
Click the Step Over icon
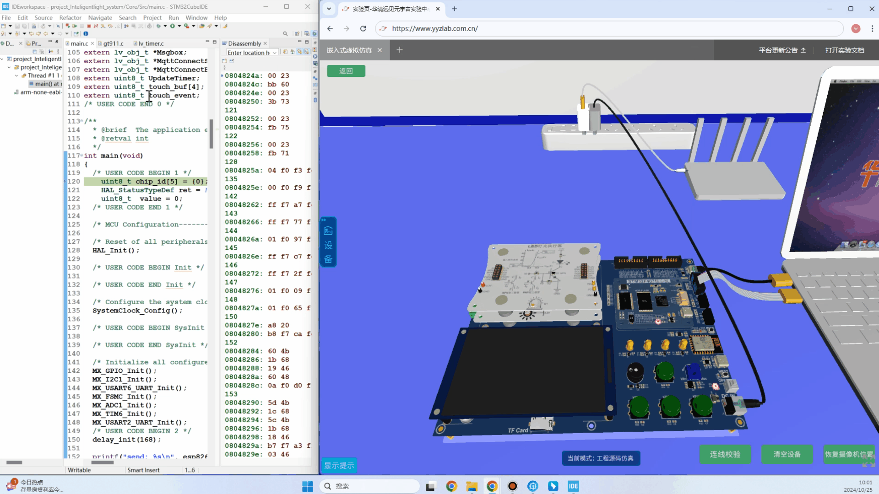click(110, 26)
